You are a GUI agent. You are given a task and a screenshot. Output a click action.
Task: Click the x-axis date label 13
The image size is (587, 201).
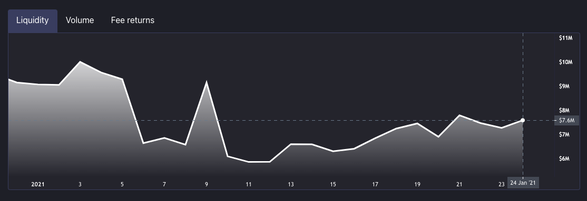[291, 185]
